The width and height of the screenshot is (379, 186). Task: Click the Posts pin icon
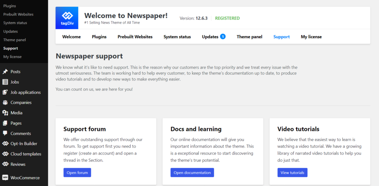(5, 72)
